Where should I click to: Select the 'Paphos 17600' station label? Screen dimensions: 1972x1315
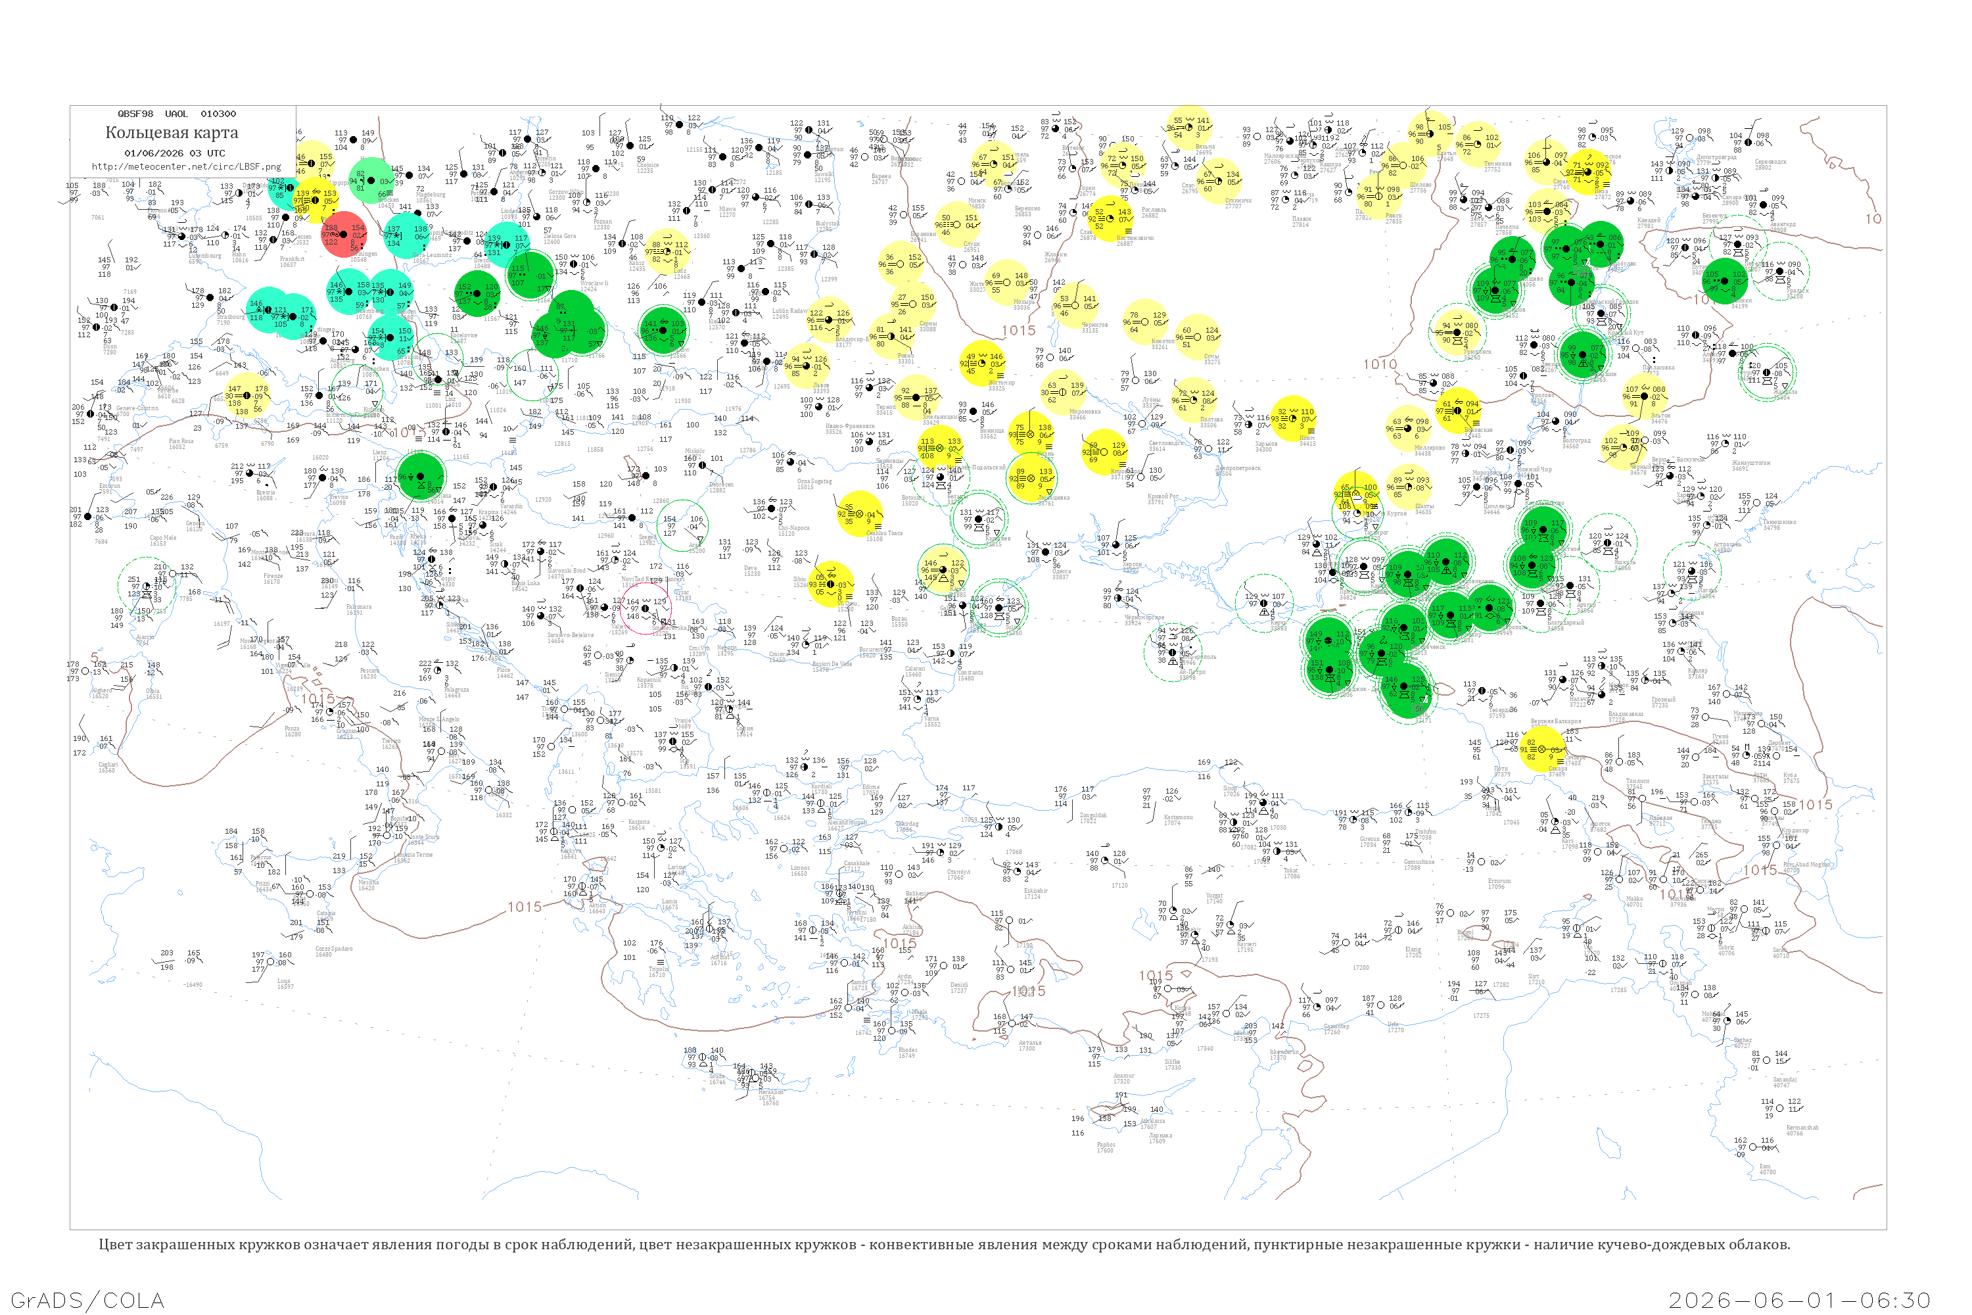[1106, 1147]
